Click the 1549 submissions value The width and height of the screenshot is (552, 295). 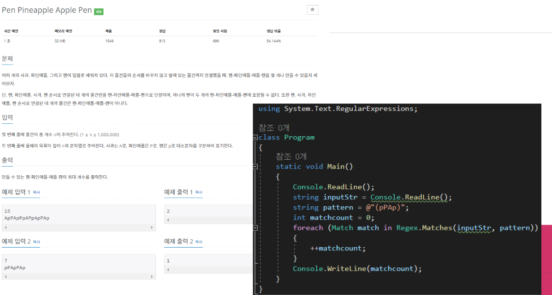[109, 41]
